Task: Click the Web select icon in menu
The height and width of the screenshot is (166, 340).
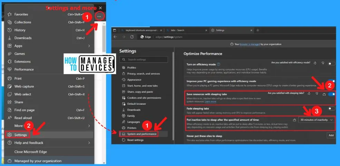Action: (9, 94)
